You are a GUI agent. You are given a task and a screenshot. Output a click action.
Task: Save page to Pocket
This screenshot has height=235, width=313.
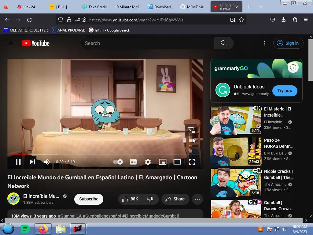[x=273, y=20]
